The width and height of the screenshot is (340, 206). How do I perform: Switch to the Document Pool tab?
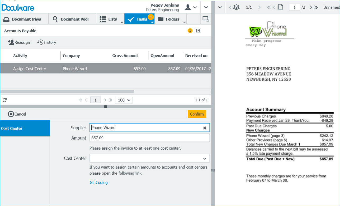(x=71, y=19)
